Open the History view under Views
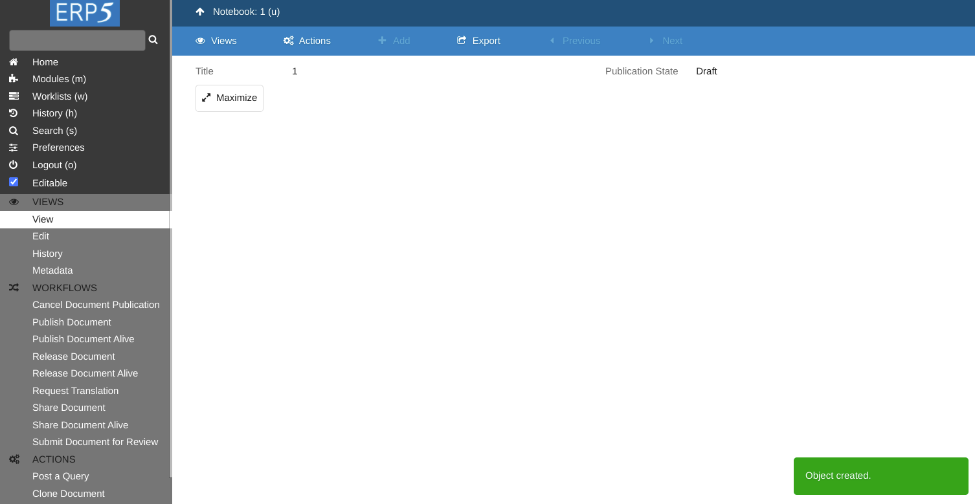 (x=47, y=254)
